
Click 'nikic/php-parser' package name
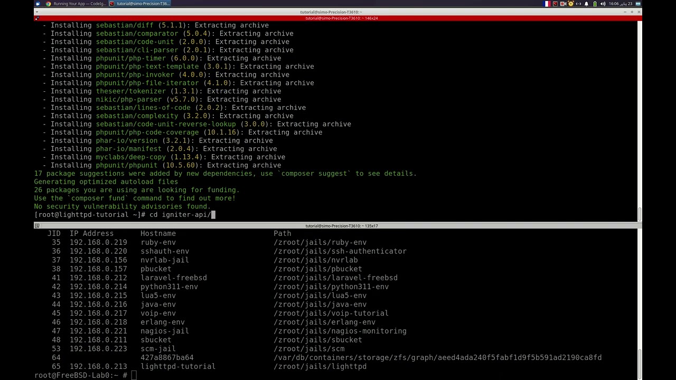(129, 99)
